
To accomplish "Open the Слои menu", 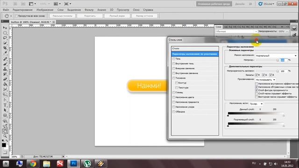I will tap(60, 10).
